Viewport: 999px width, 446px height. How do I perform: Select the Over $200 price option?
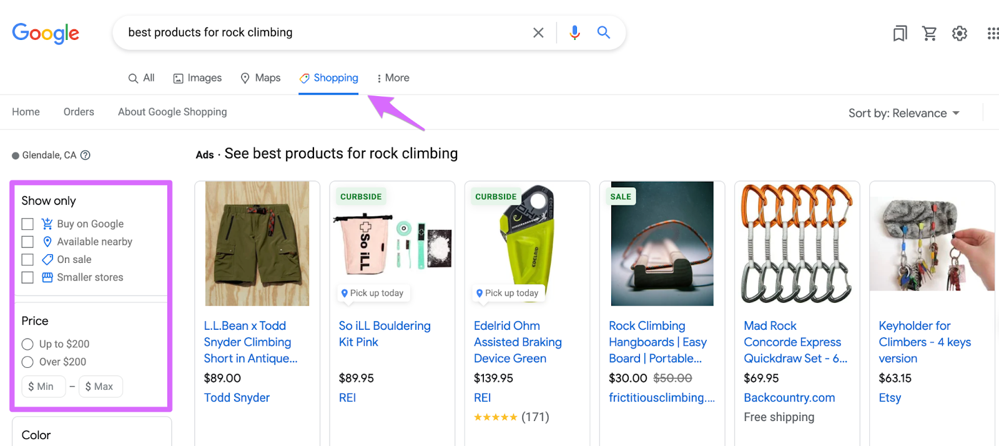27,362
